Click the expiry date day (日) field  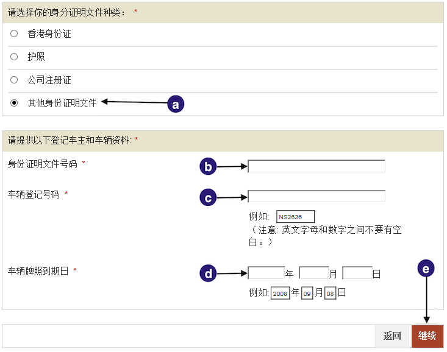(357, 273)
